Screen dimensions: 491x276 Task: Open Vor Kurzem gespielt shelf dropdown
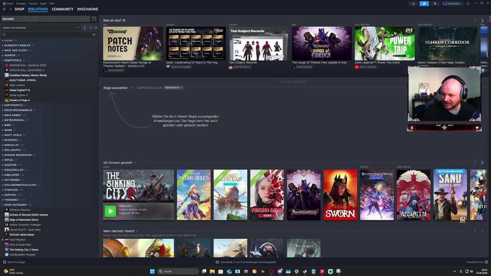click(119, 163)
